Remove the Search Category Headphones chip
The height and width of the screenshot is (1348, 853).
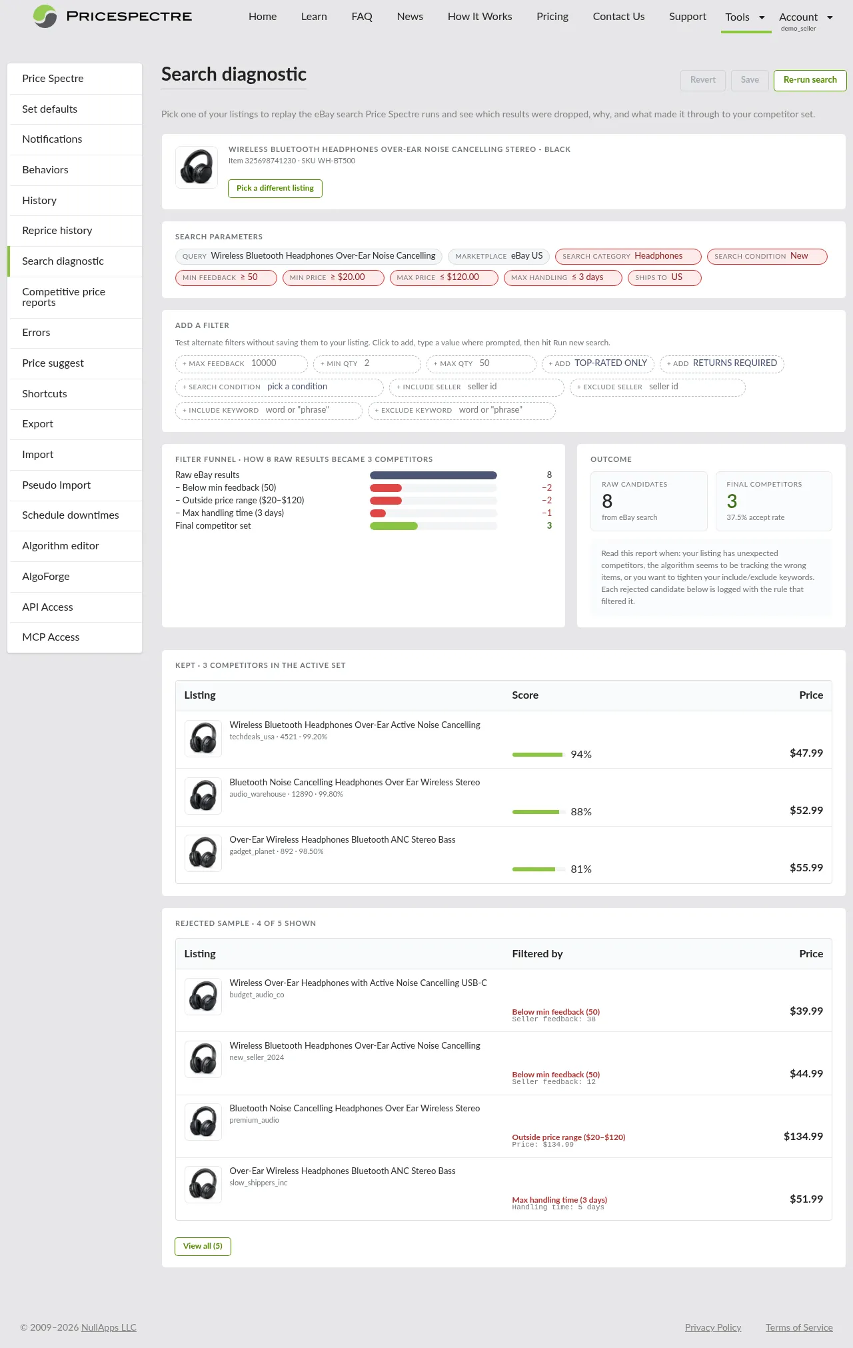tap(628, 257)
